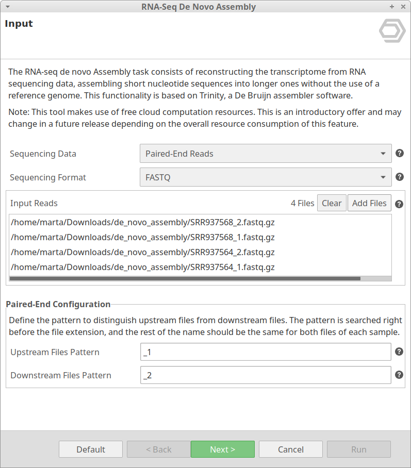This screenshot has height=468, width=411.
Task: Click the Add Files button
Action: (x=369, y=203)
